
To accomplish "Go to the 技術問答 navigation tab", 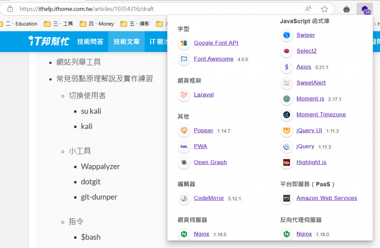I will pyautogui.click(x=90, y=42).
